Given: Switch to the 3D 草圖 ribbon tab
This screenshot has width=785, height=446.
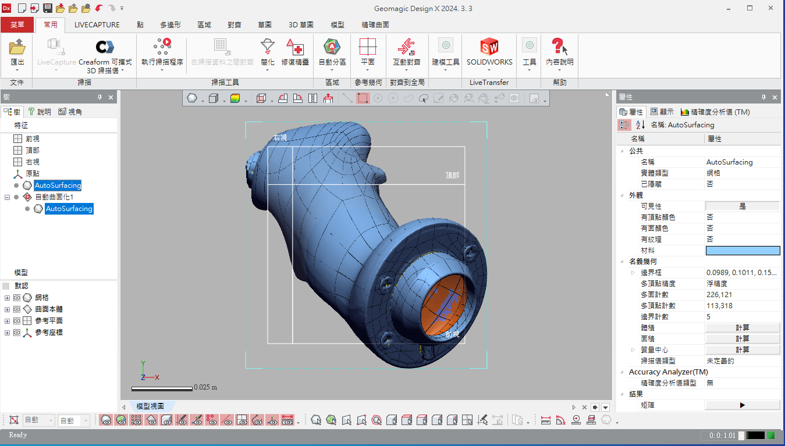Looking at the screenshot, I should (301, 25).
